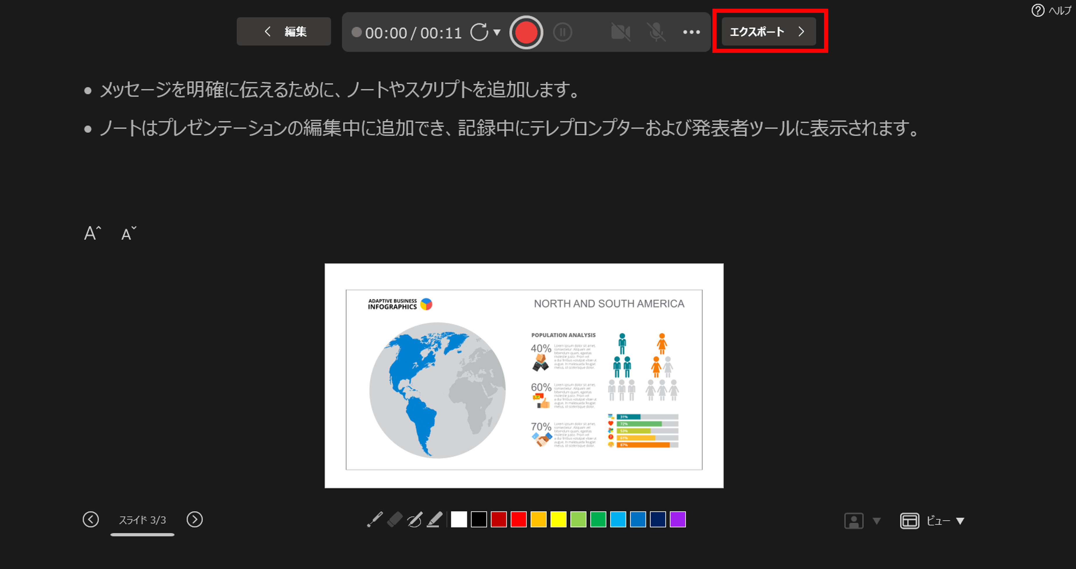
Task: Go back to 編集 (Edit)
Action: 284,31
